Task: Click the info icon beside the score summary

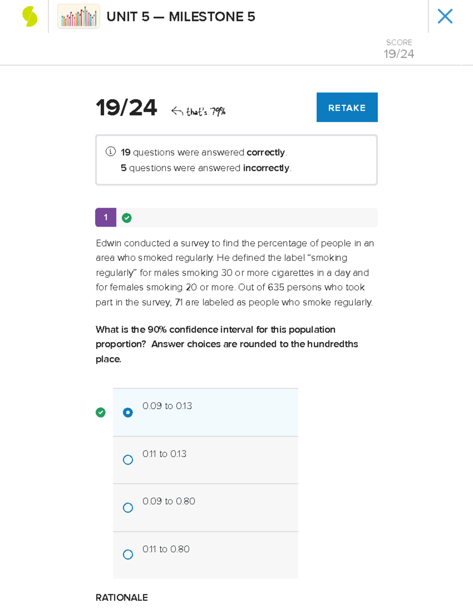Action: (111, 152)
